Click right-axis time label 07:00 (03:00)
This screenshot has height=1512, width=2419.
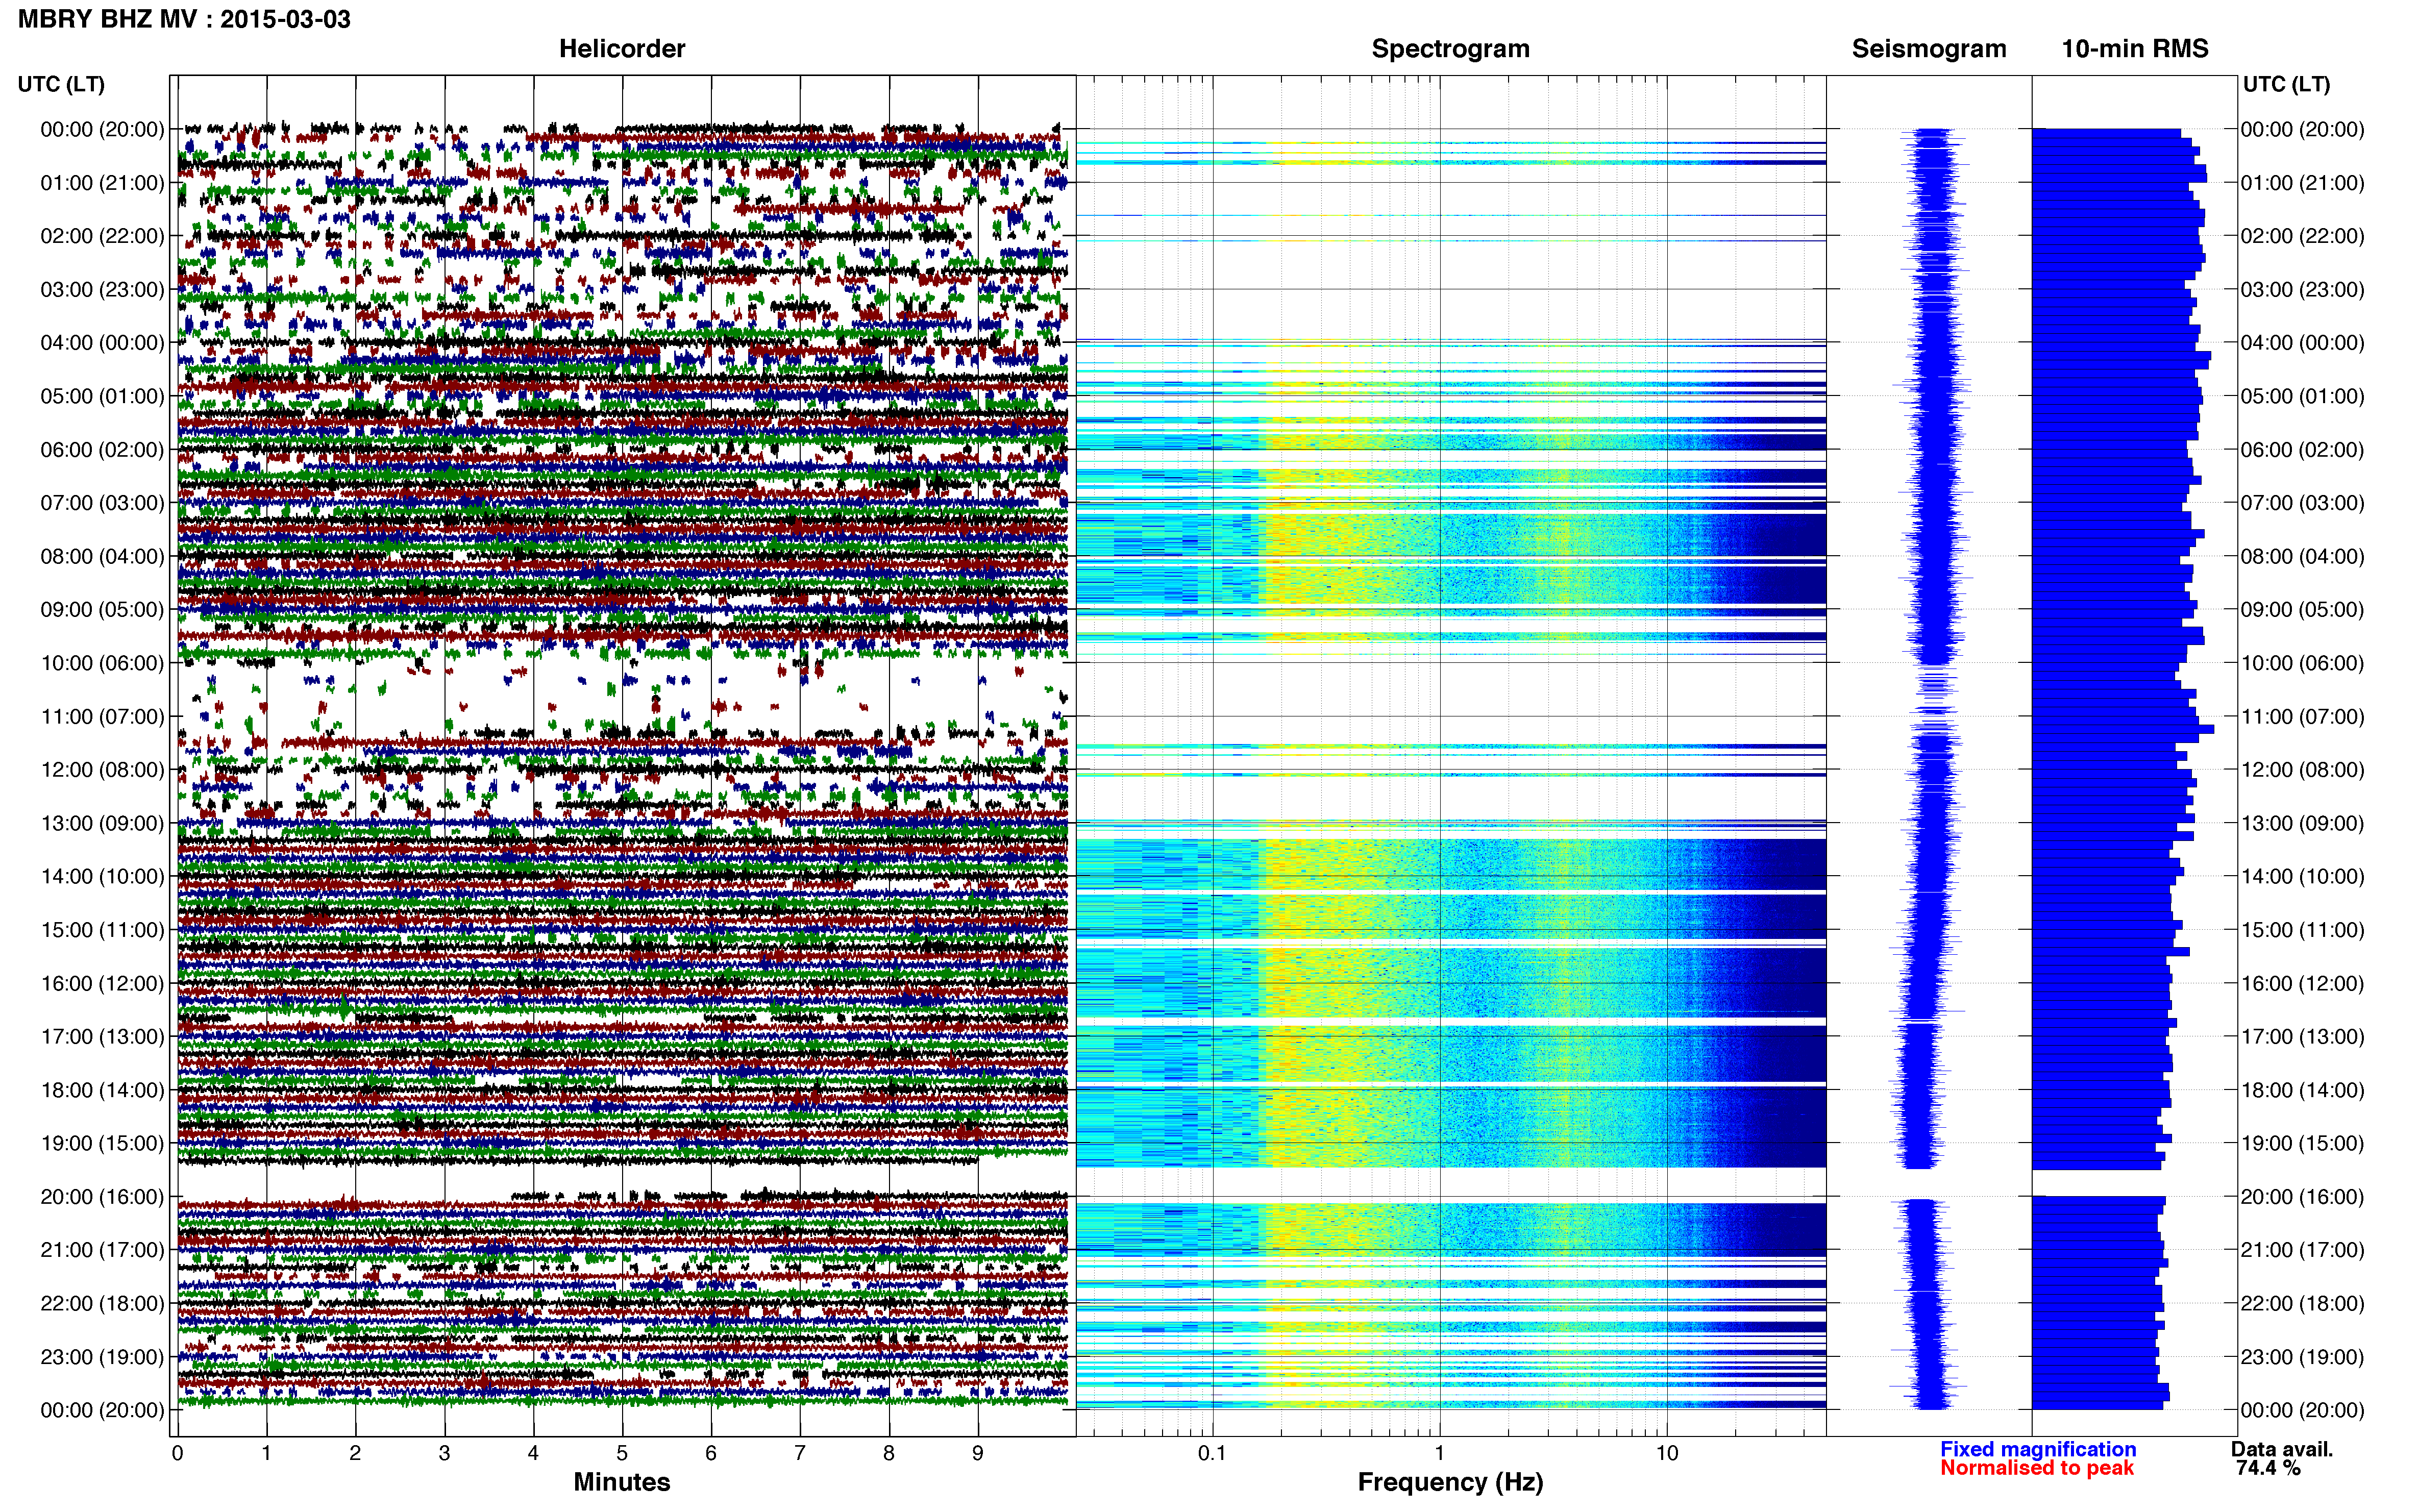2302,503
